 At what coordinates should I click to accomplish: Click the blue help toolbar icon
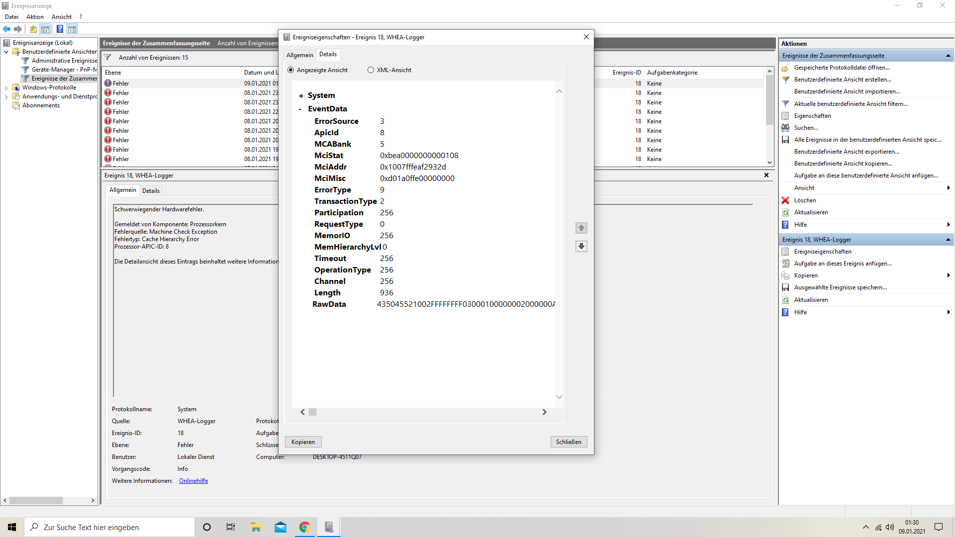pos(60,29)
